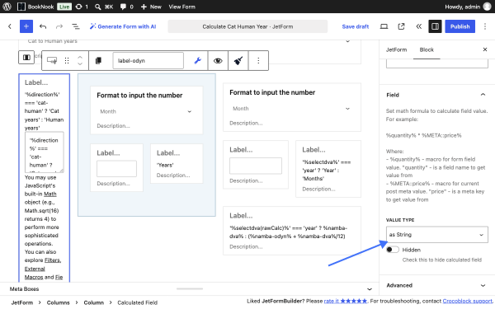Open the Calculate Cat Human Year title bar
The width and height of the screenshot is (495, 309).
[247, 26]
